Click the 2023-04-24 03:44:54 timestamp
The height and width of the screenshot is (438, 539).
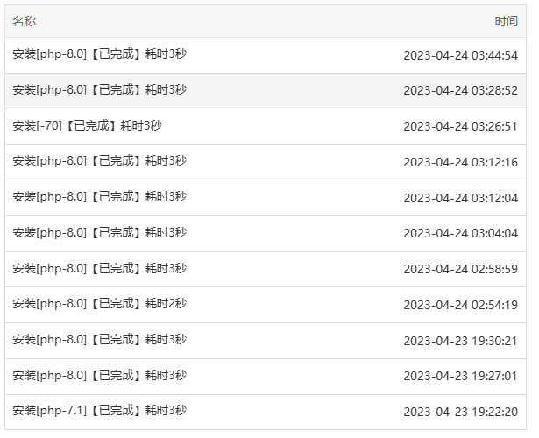click(x=460, y=55)
